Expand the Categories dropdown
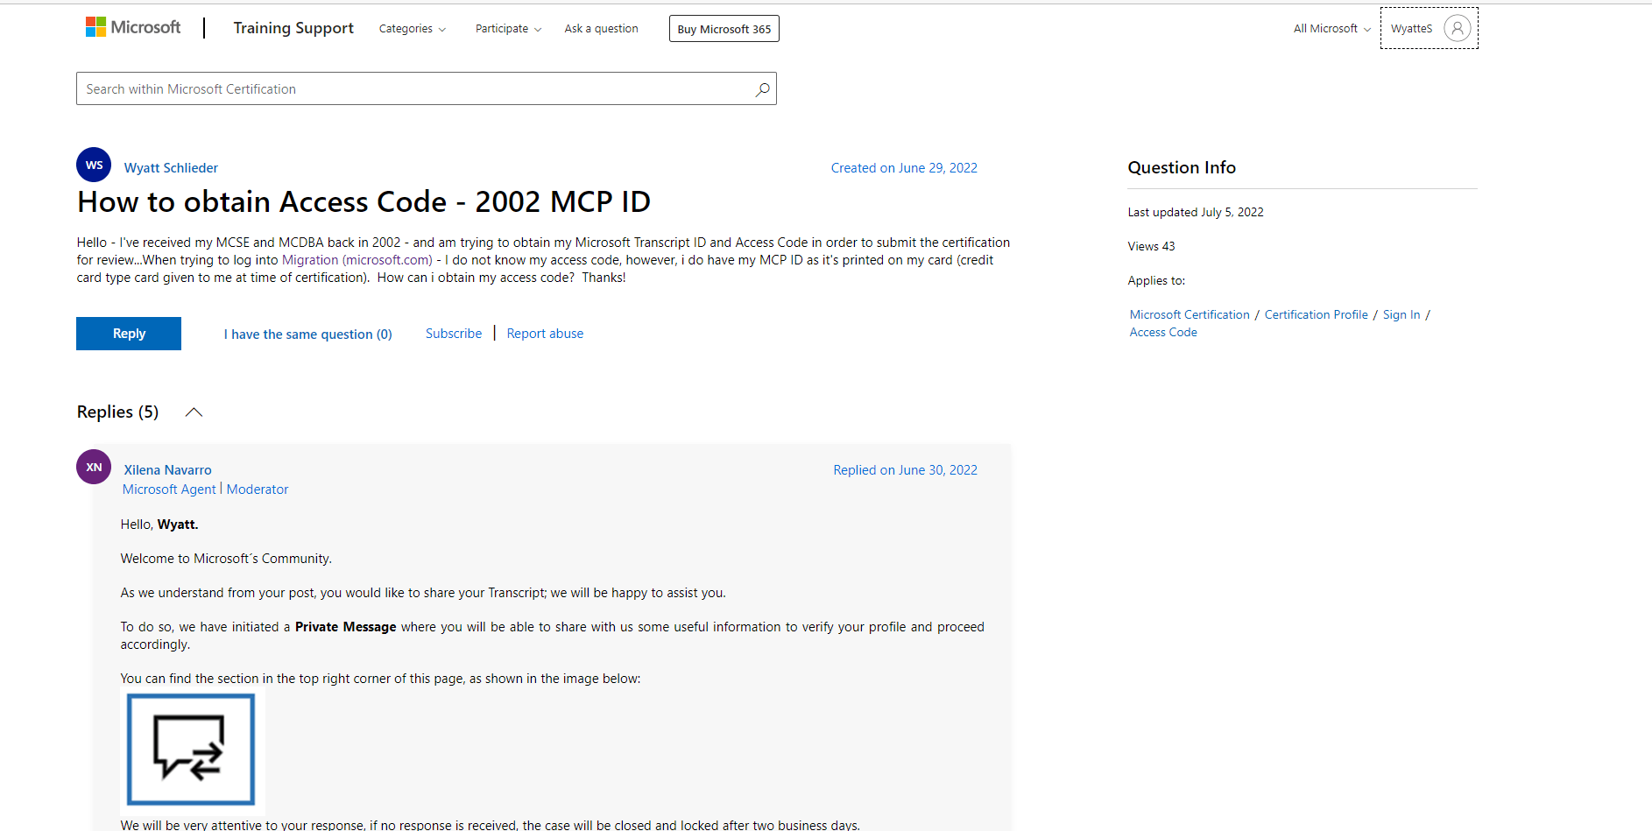This screenshot has width=1652, height=831. tap(413, 29)
